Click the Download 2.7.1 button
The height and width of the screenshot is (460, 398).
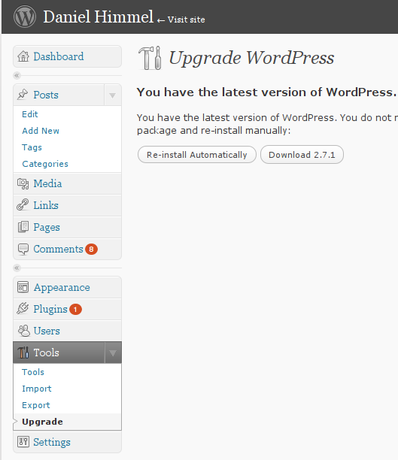(302, 155)
